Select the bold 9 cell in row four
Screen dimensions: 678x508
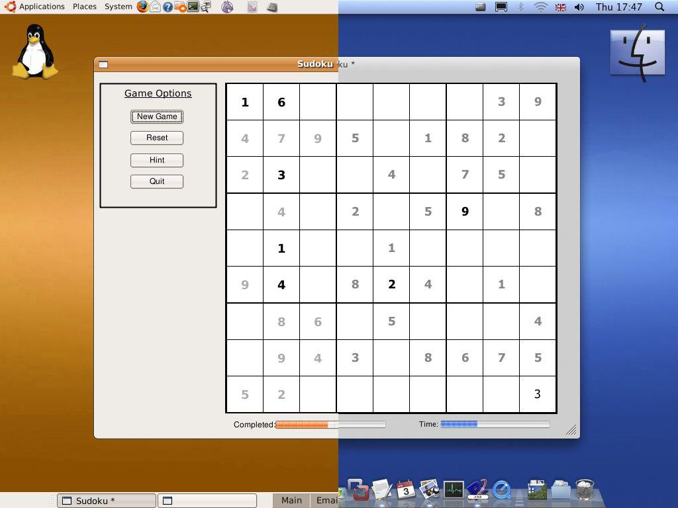pos(465,212)
